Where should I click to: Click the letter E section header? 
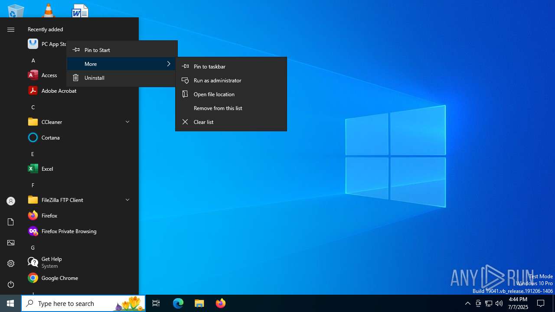coord(33,154)
